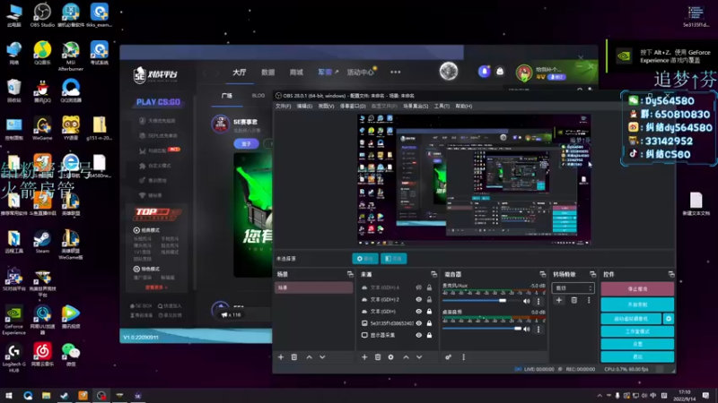Image resolution: width=718 pixels, height=403 pixels.
Task: Add a new source with Sources panel plus icon
Action: (x=364, y=357)
